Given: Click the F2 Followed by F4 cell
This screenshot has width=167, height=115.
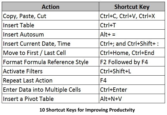Looking at the screenshot, I should pos(132,62).
